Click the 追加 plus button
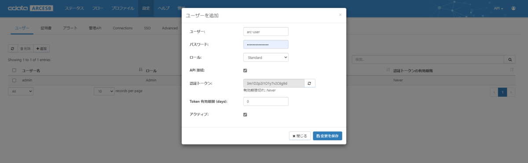 click(x=41, y=48)
